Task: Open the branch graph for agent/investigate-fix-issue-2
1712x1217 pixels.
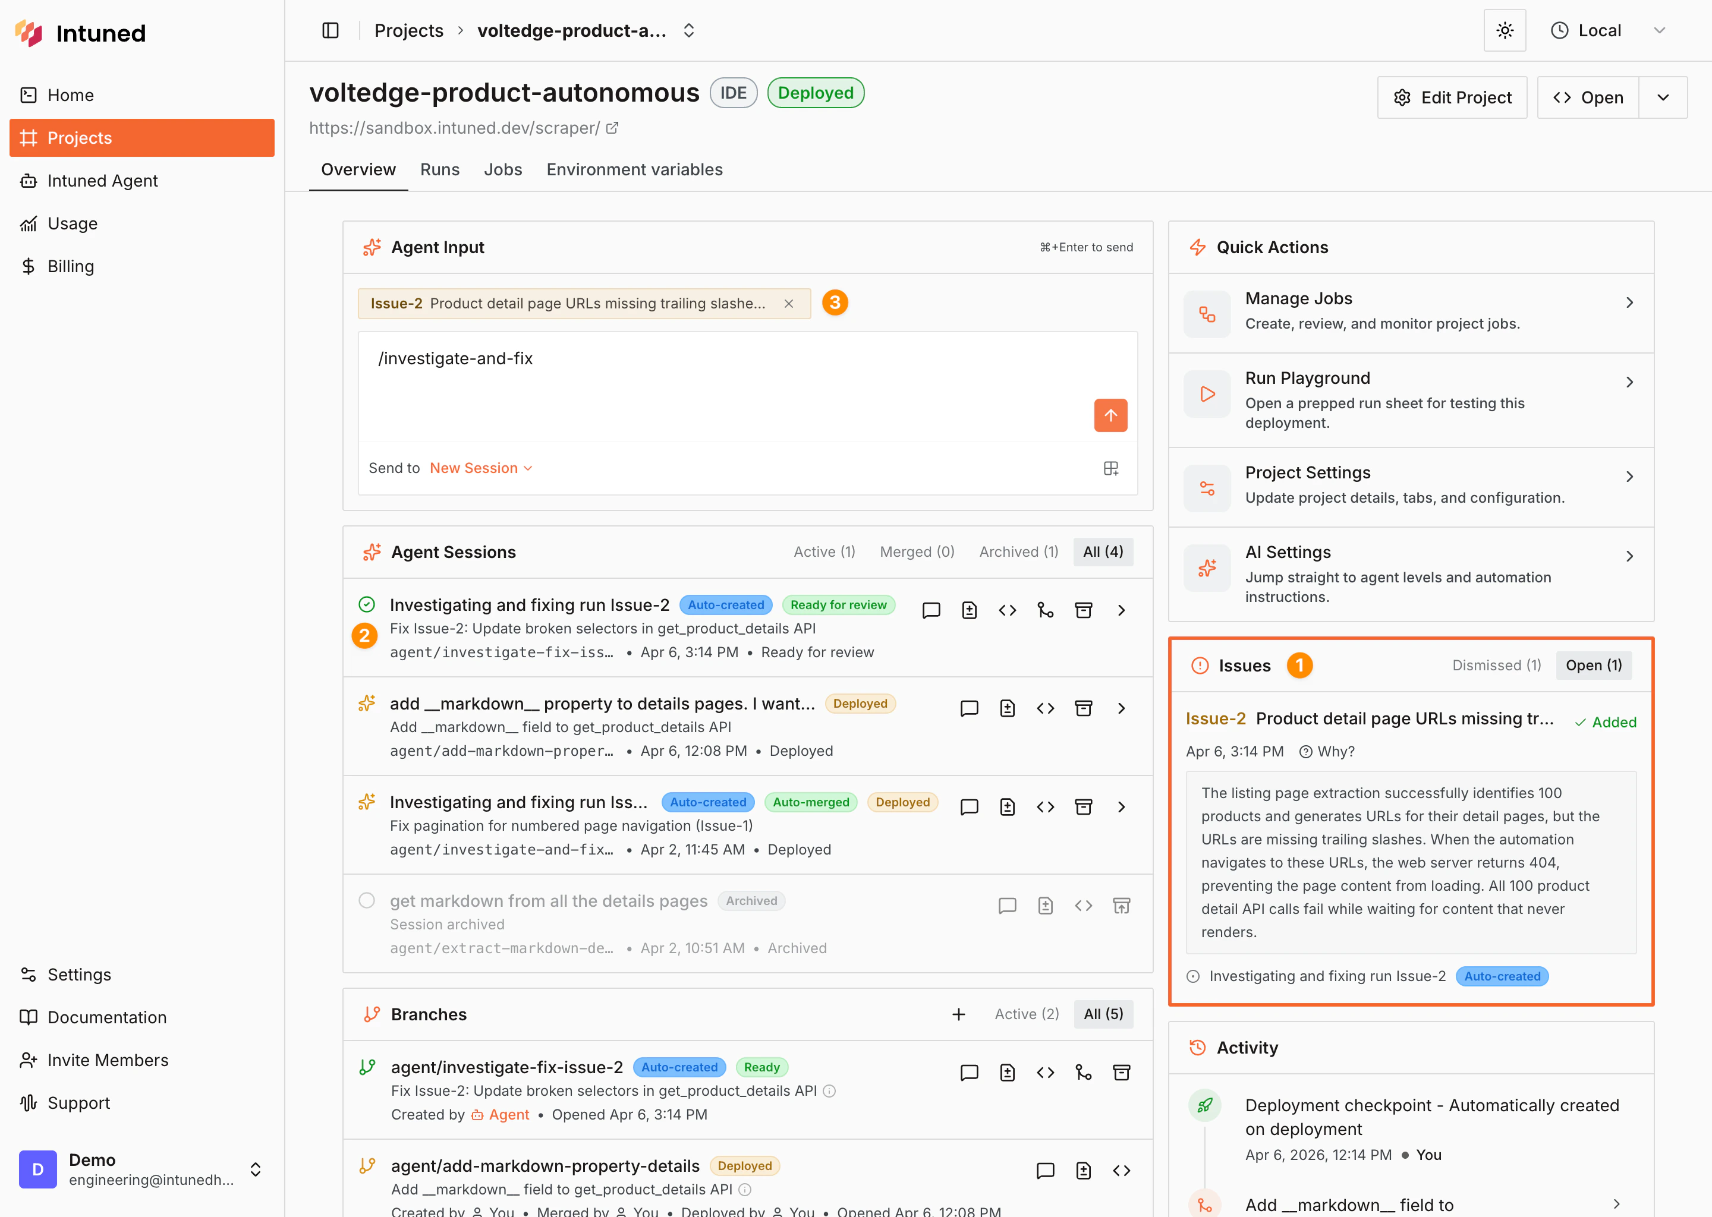Action: (1084, 1073)
